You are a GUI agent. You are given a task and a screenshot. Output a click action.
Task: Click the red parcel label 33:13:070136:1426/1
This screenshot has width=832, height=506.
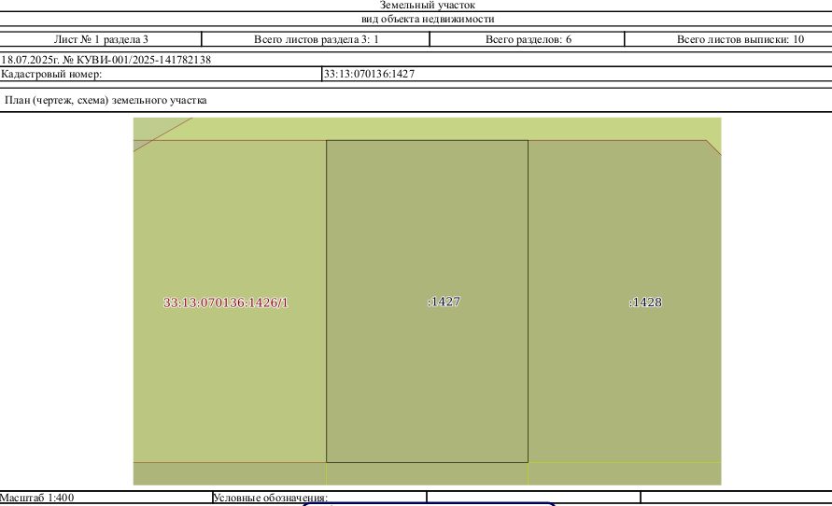pos(226,302)
